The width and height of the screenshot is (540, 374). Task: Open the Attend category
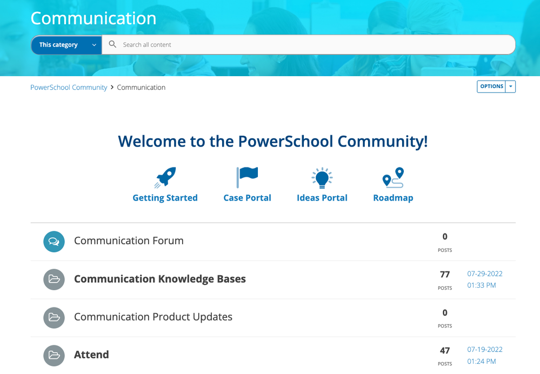pyautogui.click(x=91, y=355)
